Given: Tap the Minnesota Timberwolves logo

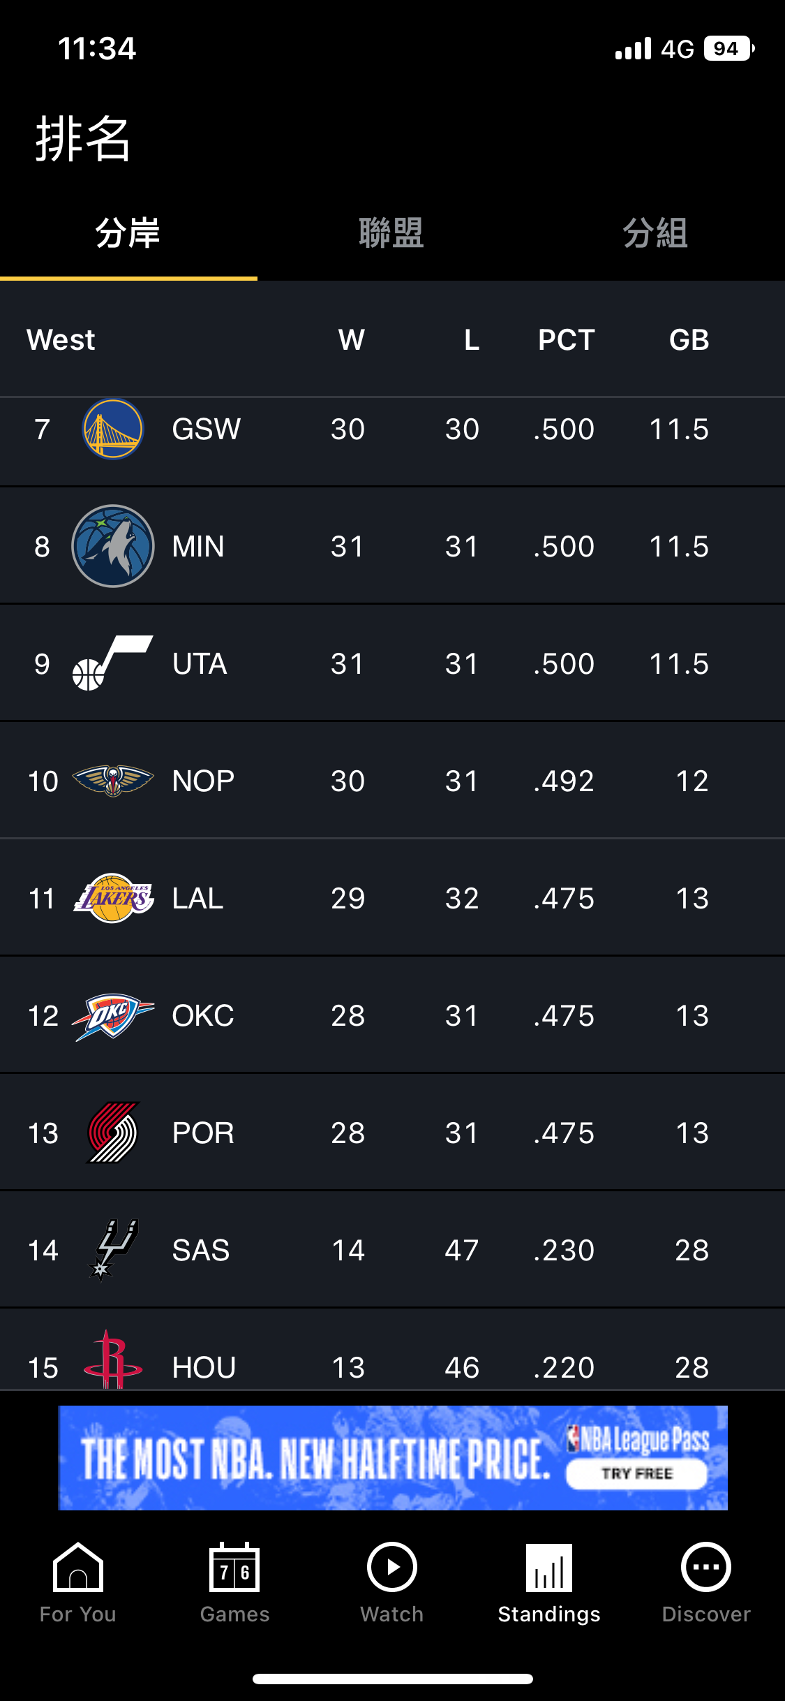Looking at the screenshot, I should click(x=113, y=546).
